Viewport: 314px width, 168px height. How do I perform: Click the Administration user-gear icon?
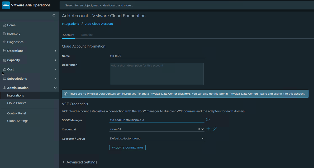tap(4, 88)
